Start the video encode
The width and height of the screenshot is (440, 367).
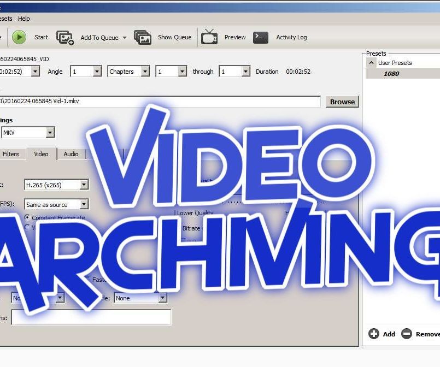click(21, 37)
